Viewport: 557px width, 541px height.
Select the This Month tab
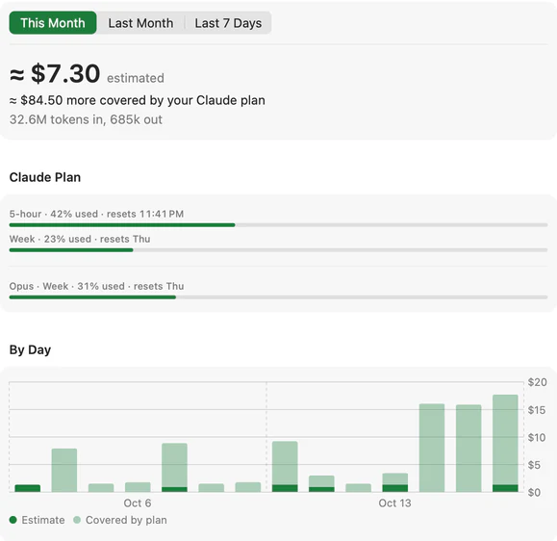point(53,23)
